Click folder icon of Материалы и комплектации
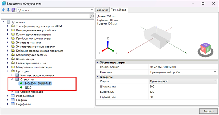 [13, 67]
